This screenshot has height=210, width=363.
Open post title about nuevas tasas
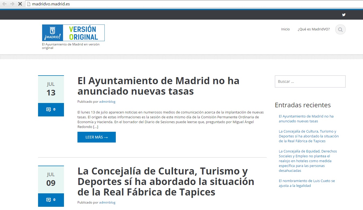[158, 86]
